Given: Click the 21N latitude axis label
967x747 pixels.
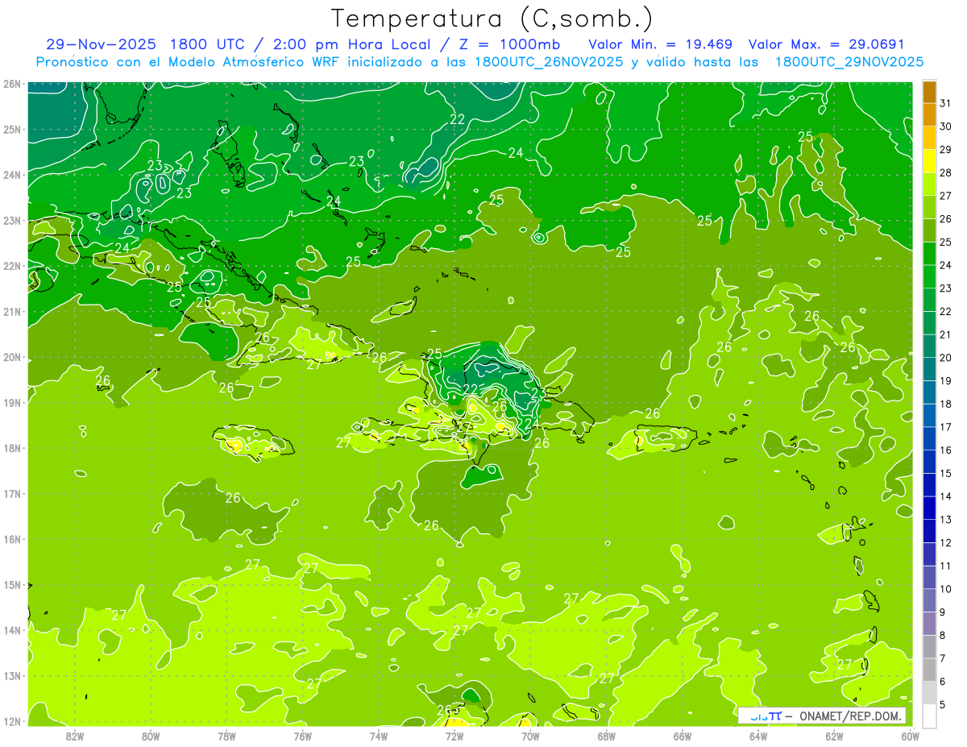Looking at the screenshot, I should [11, 312].
